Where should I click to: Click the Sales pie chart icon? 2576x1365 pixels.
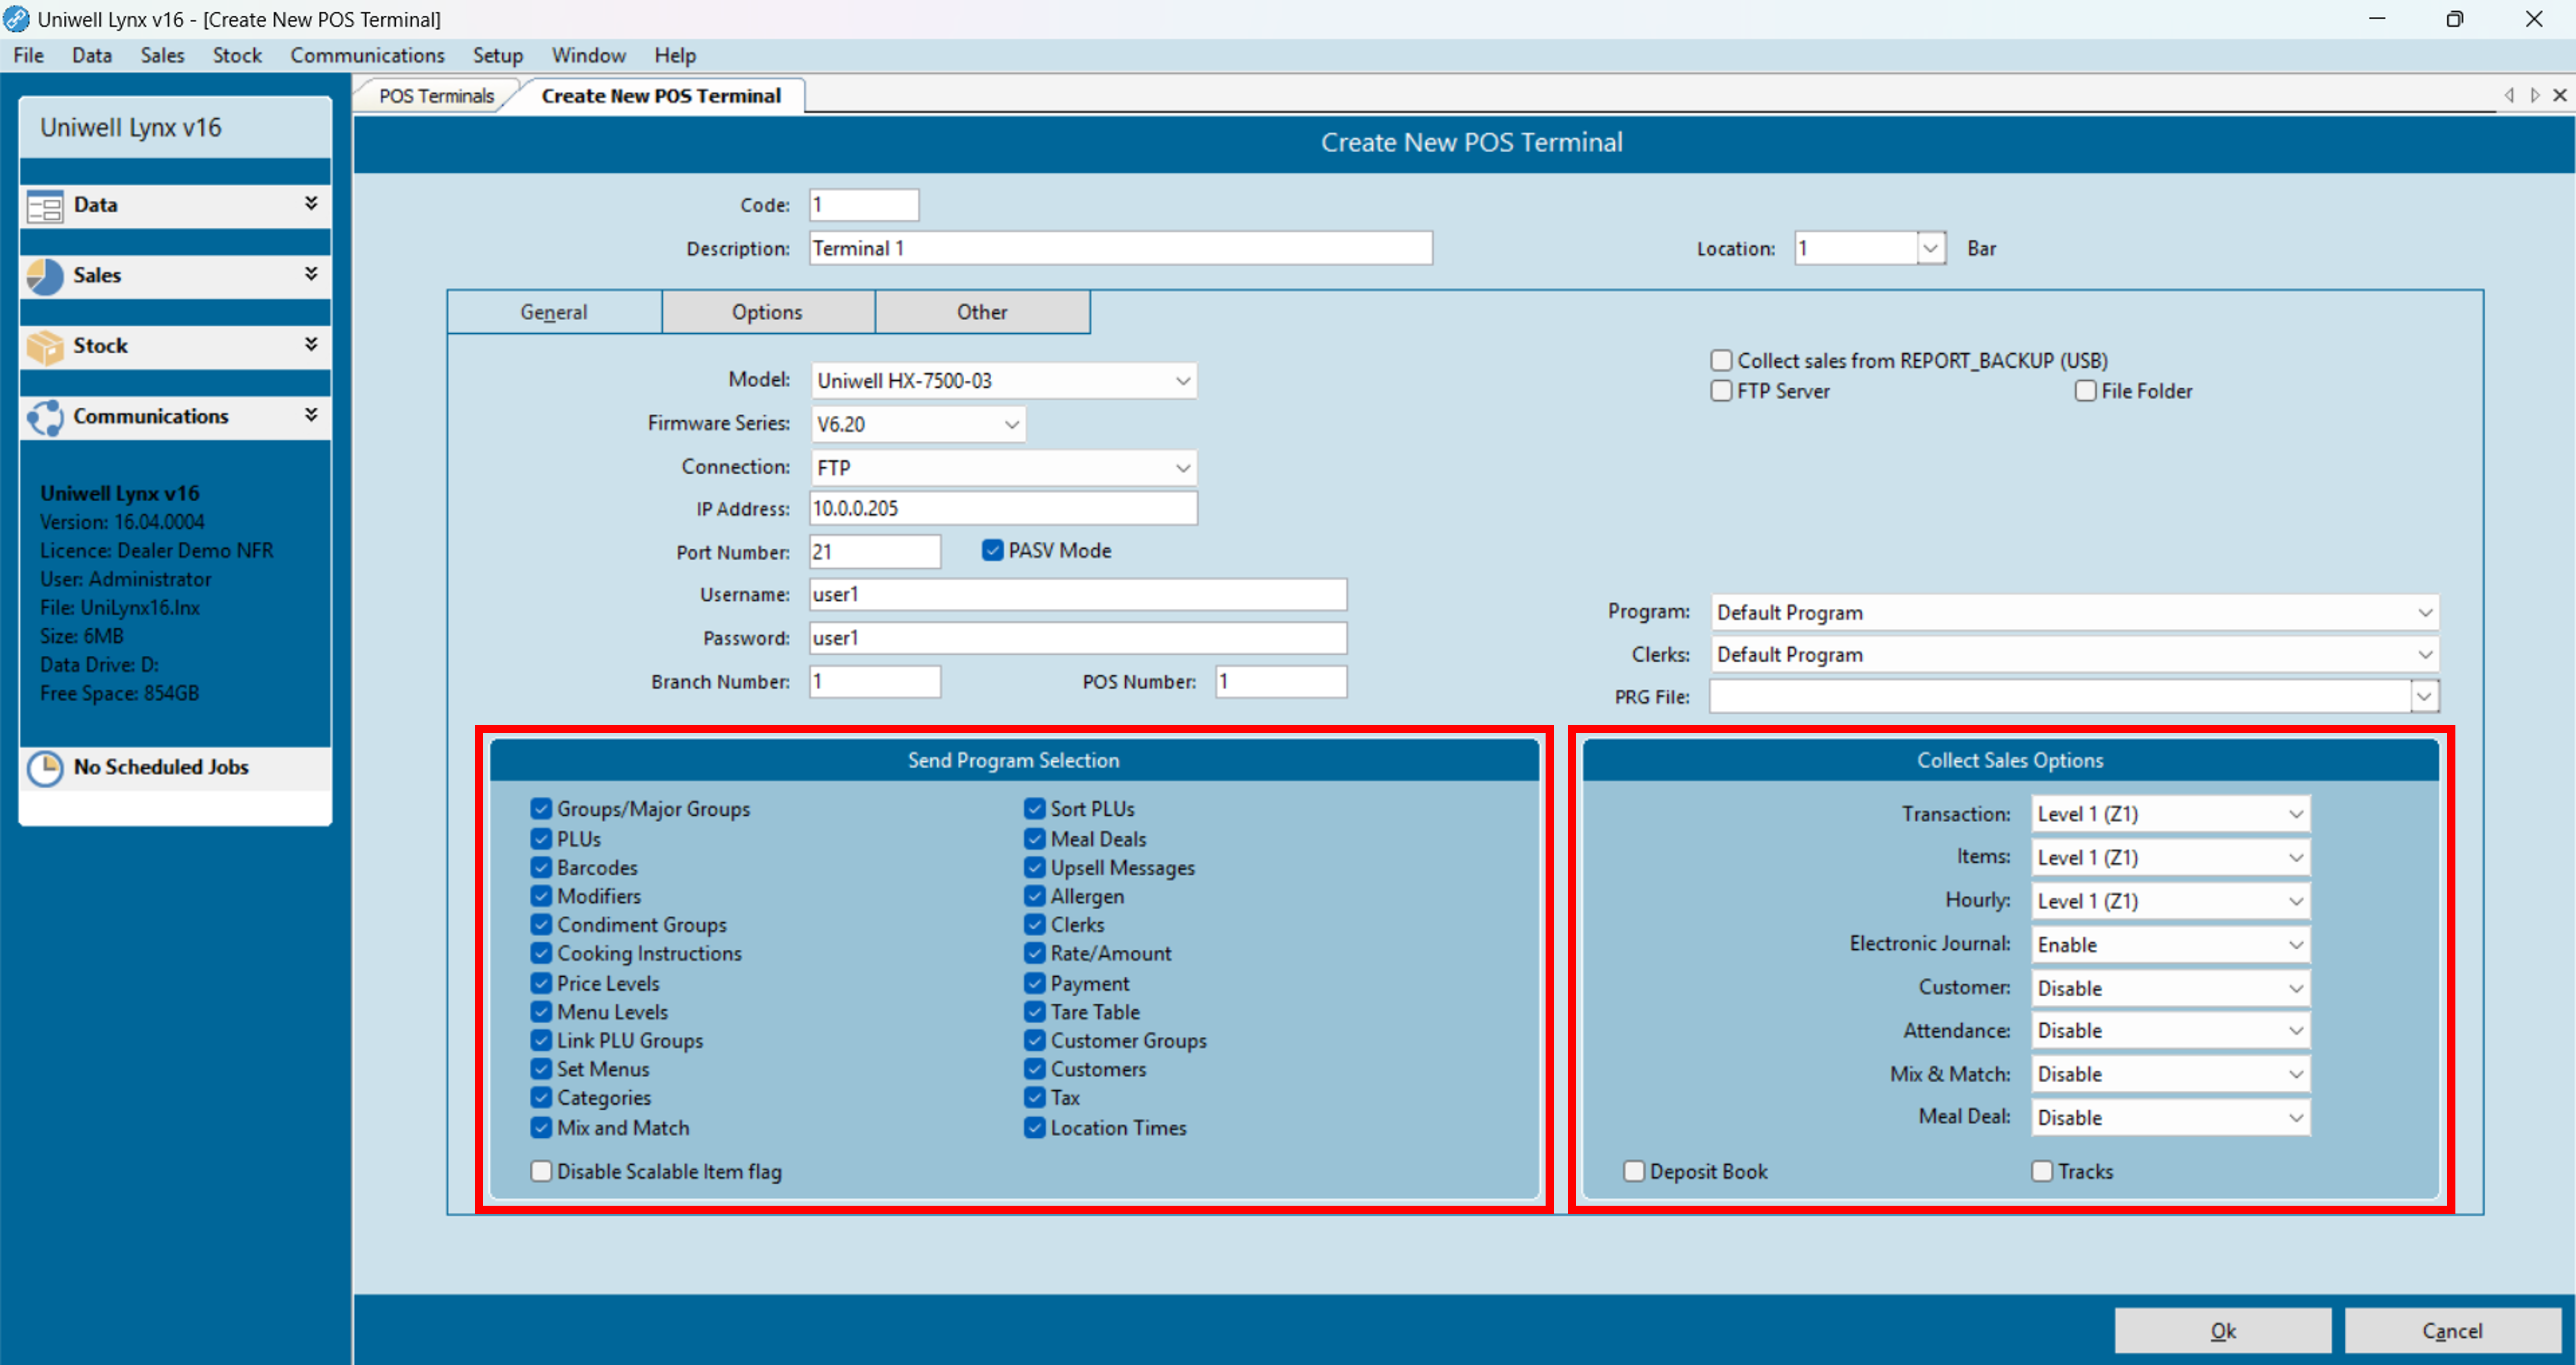click(45, 276)
